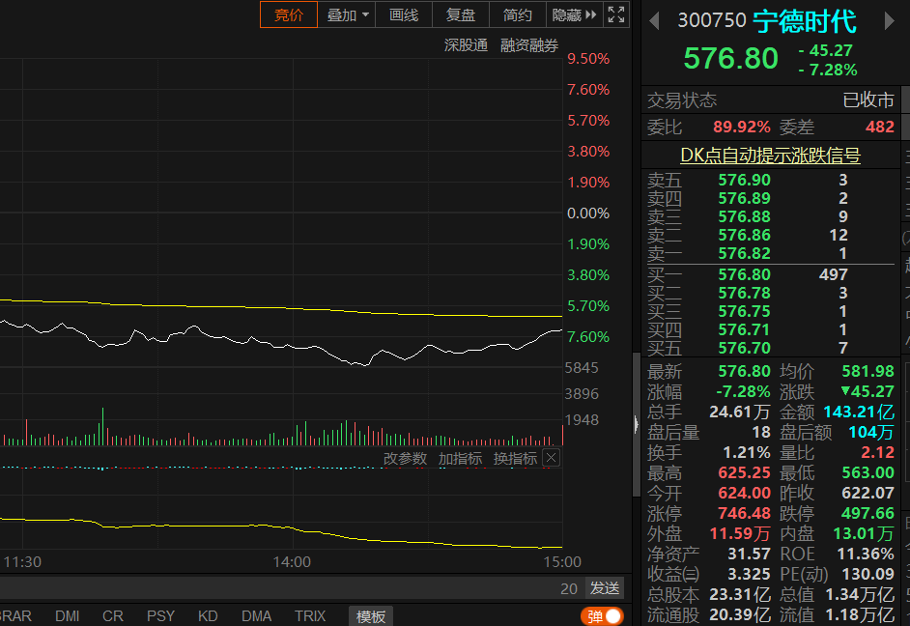Screen dimensions: 910x626
Task: Click the fullscreen expand icon
Action: pos(615,14)
